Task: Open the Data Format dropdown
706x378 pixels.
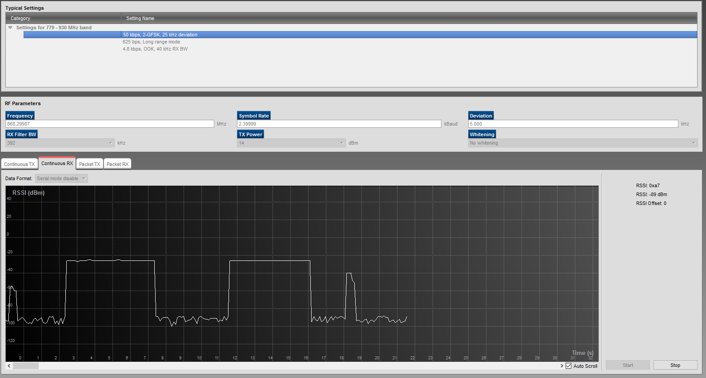Action: pos(61,178)
